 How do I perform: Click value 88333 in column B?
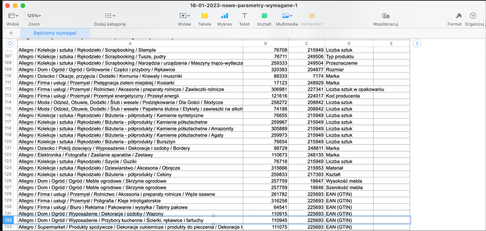point(266,76)
